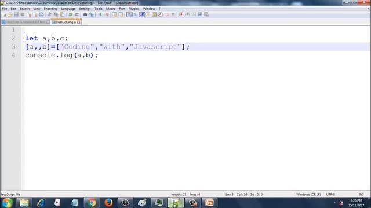Click the Replace toolbar icon

click(92, 14)
